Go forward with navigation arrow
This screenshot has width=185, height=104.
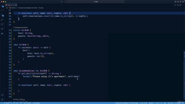(x=64, y=2)
